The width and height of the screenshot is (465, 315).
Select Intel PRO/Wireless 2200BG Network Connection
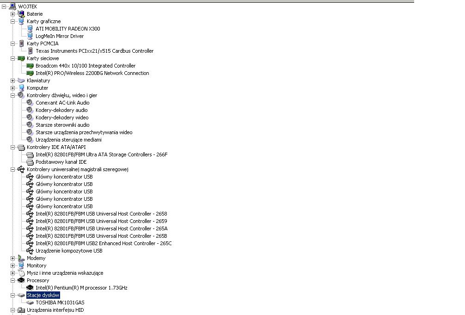[92, 74]
